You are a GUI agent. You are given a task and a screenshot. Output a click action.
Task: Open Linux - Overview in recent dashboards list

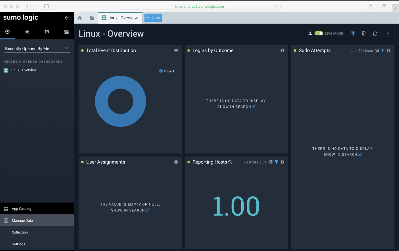click(24, 70)
